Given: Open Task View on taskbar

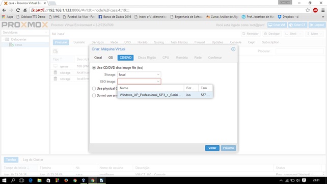Looking at the screenshot, I should pos(21,180).
